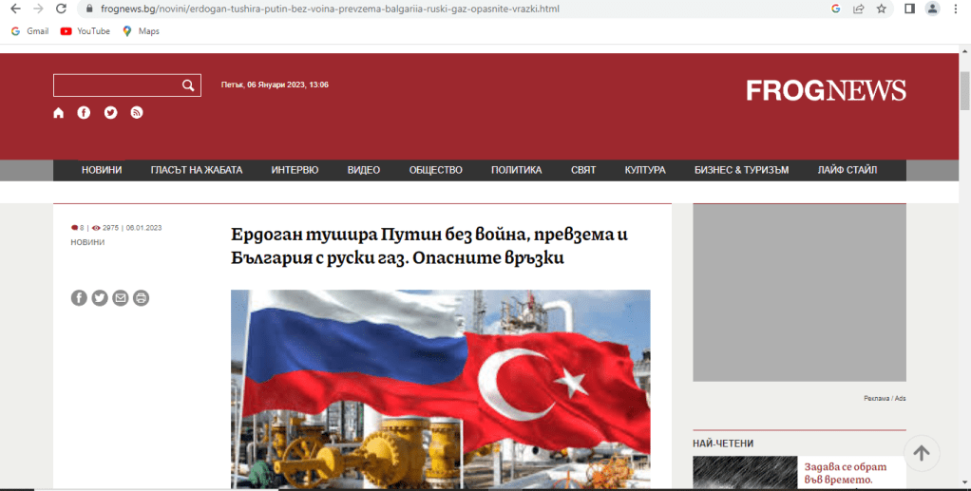Open the home icon below search box

click(59, 113)
